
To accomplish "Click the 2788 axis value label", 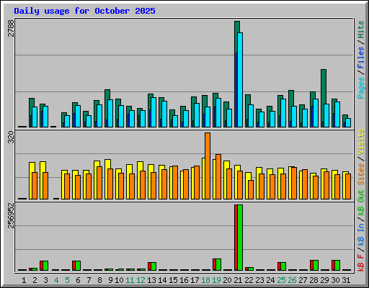I will 11,28.
